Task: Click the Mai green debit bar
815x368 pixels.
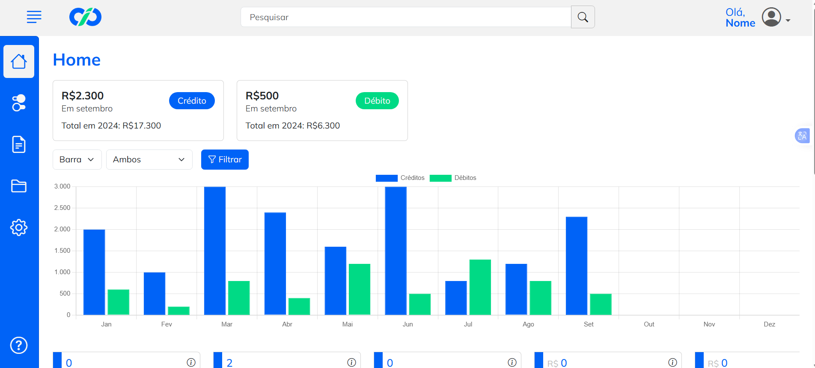Action: point(360,289)
